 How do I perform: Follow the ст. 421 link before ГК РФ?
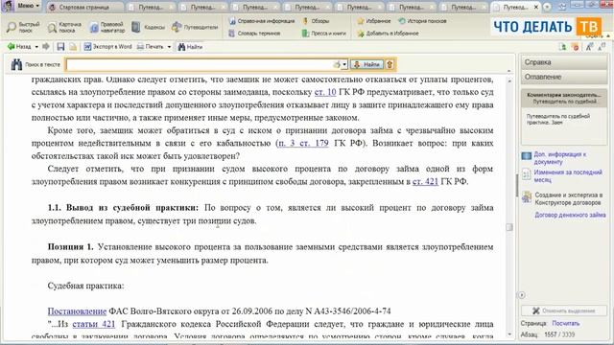pos(425,181)
